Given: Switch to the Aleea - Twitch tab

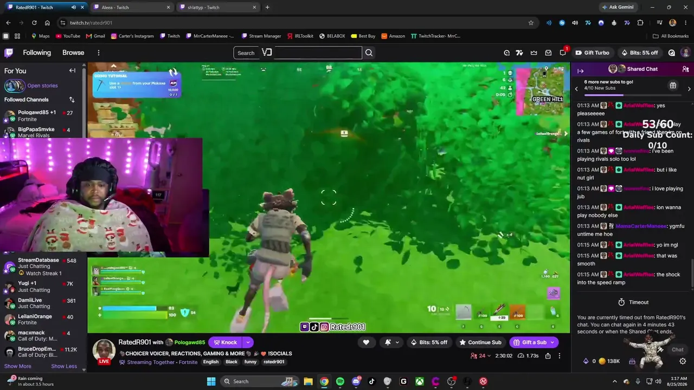Looking at the screenshot, I should [131, 7].
